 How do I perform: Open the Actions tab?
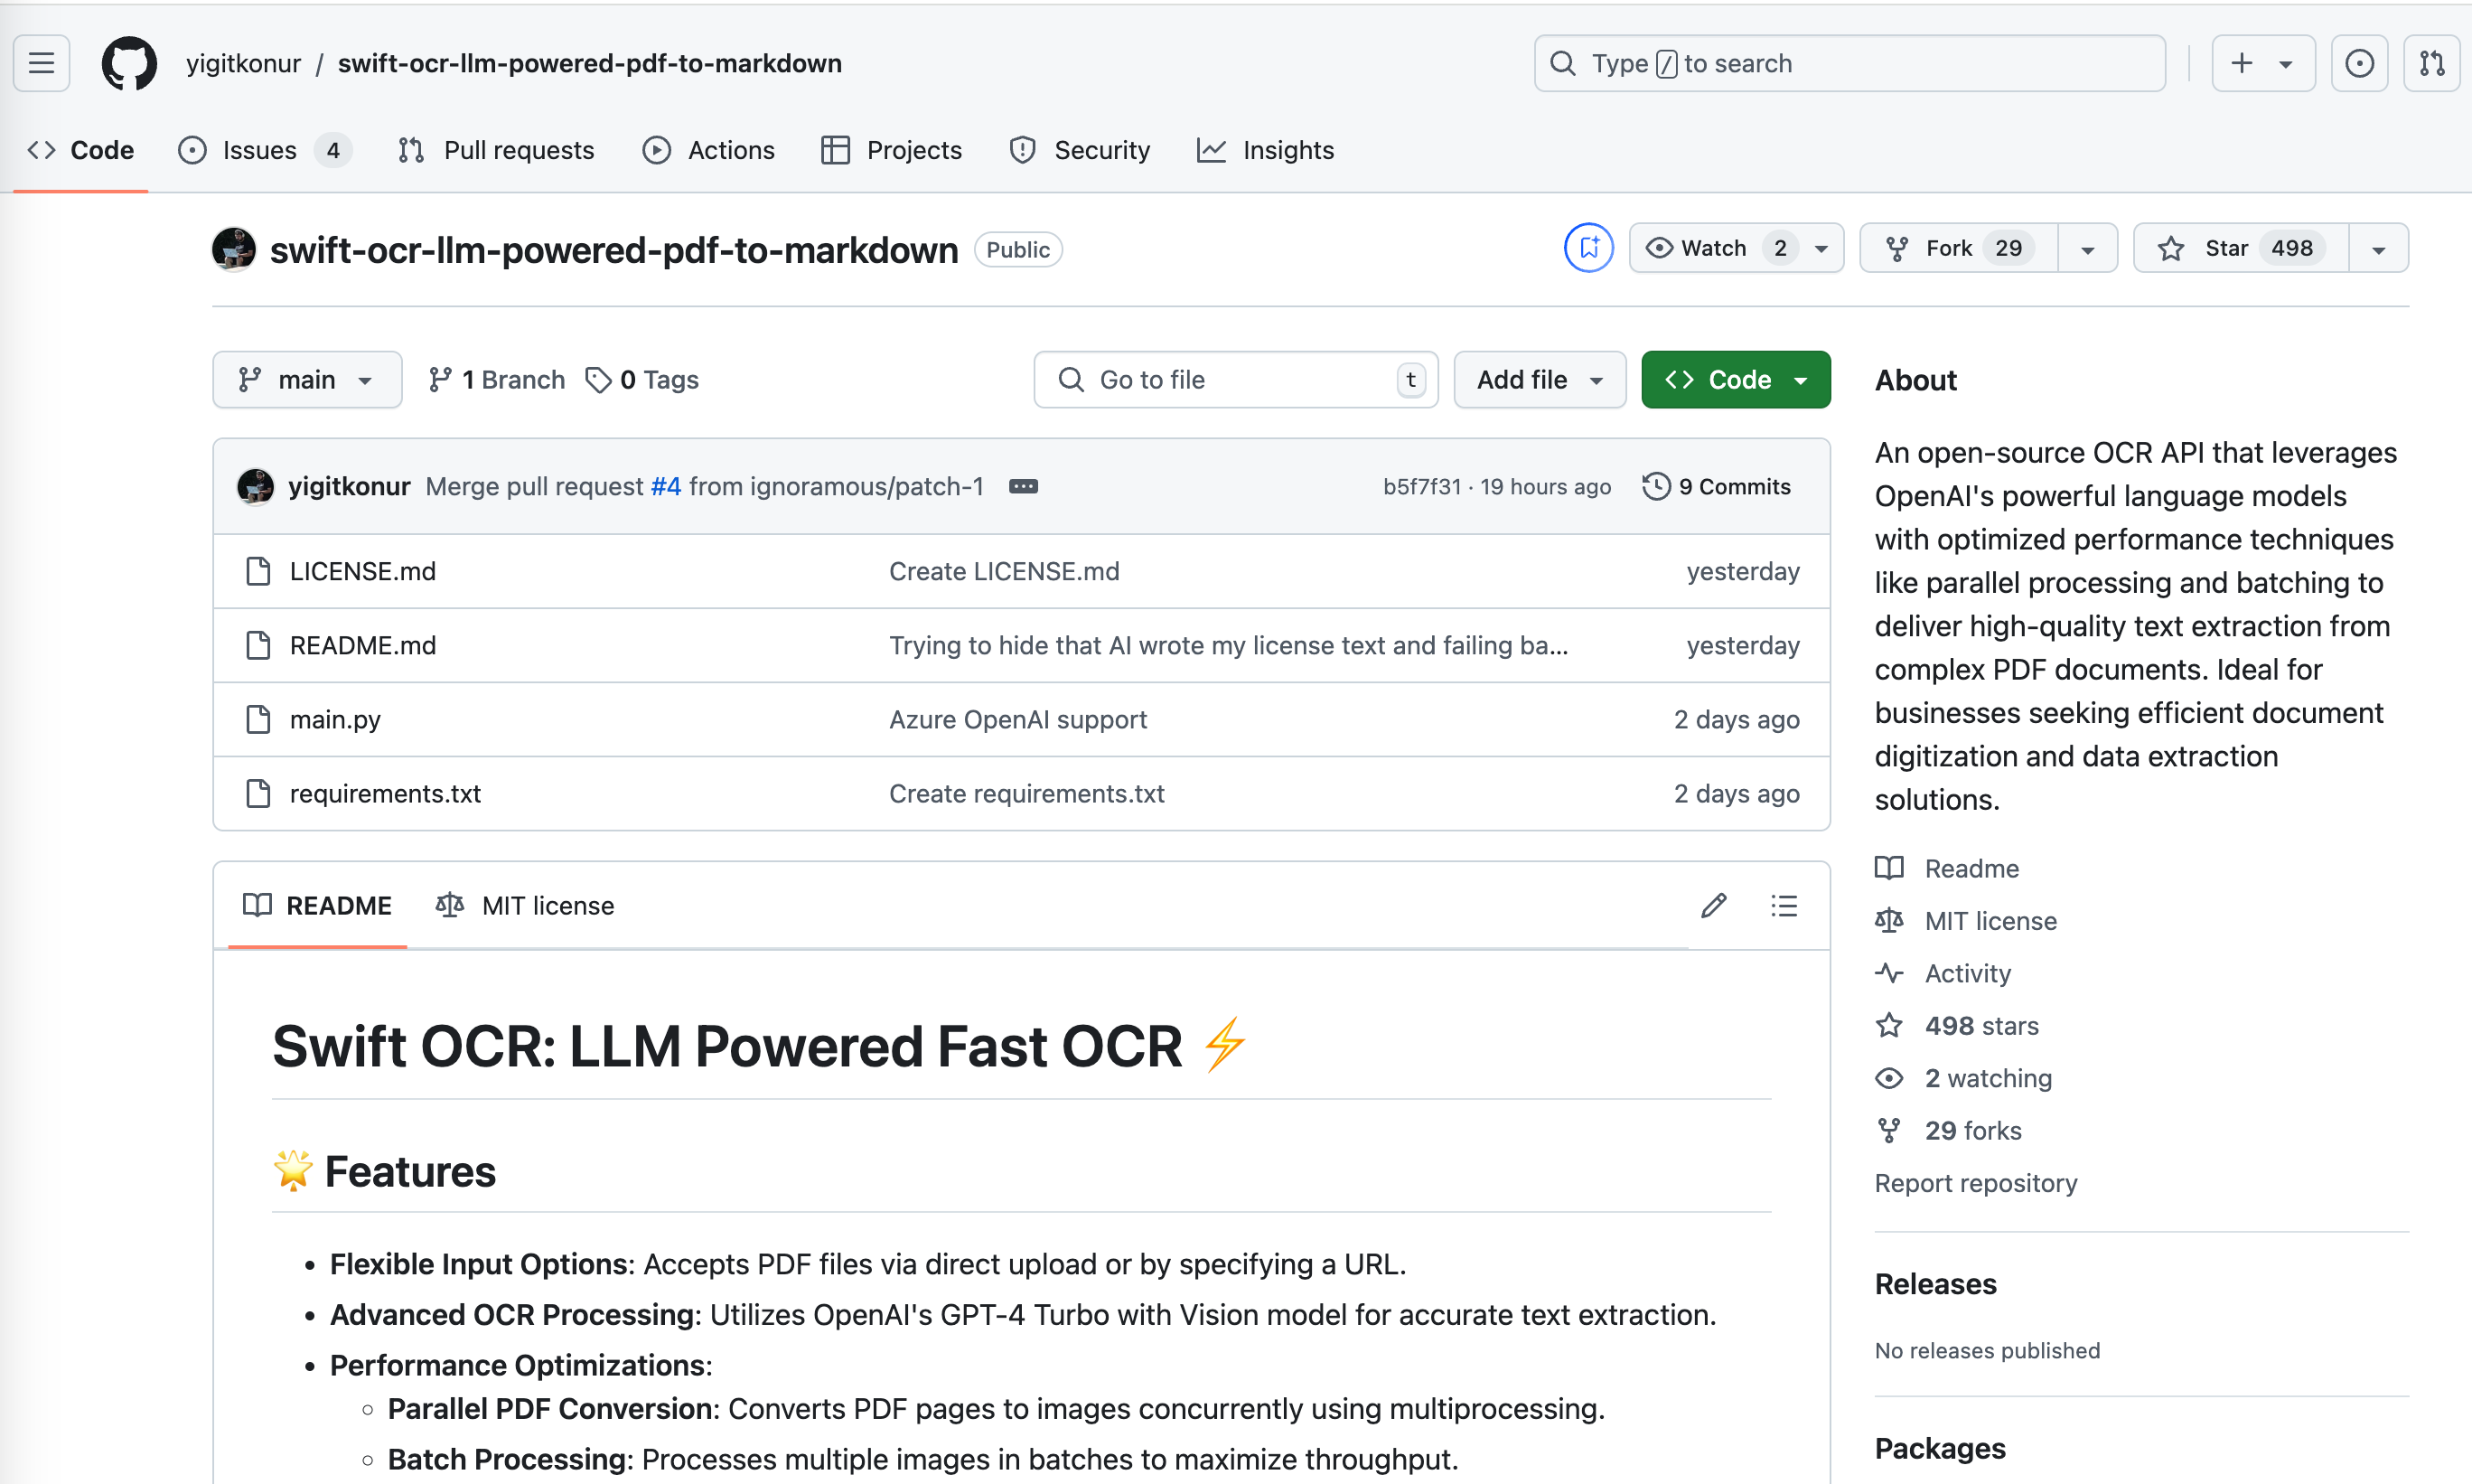tap(707, 150)
